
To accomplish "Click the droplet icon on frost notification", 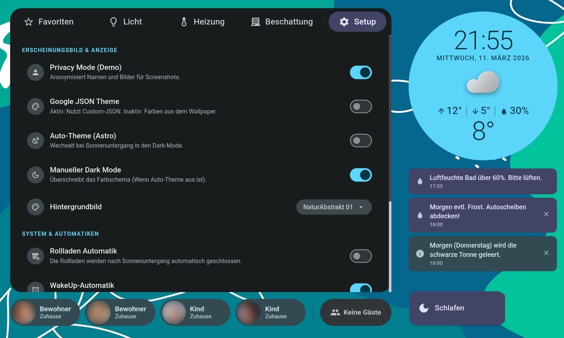I will (x=420, y=215).
